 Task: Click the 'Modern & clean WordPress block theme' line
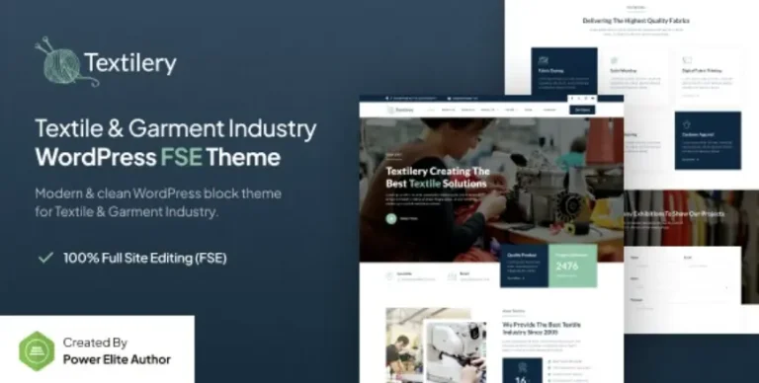[158, 193]
